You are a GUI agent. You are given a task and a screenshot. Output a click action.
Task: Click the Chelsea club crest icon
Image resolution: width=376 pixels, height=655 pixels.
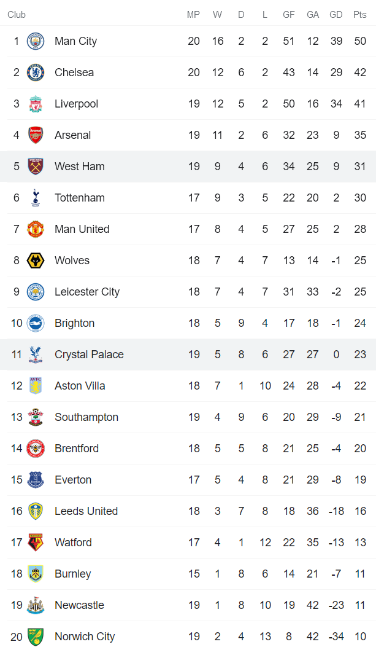pos(36,73)
